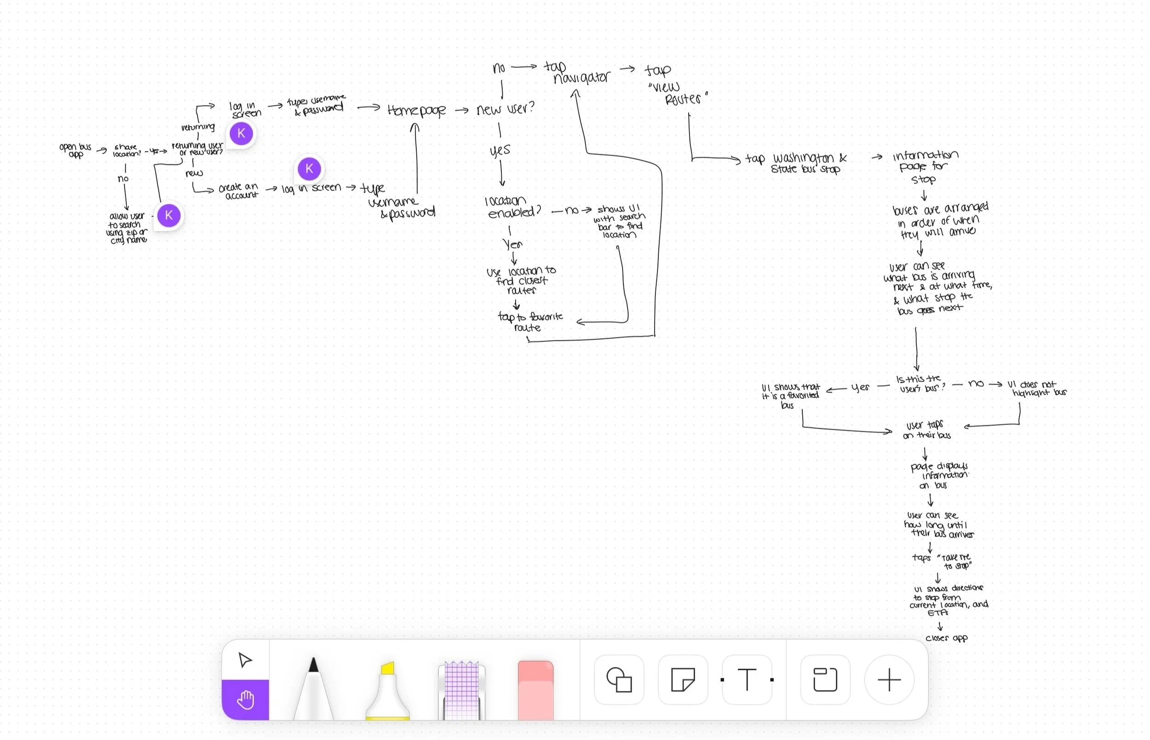Open the plus more-tools button
Screen dimensions: 1150x740
pyautogui.click(x=889, y=679)
